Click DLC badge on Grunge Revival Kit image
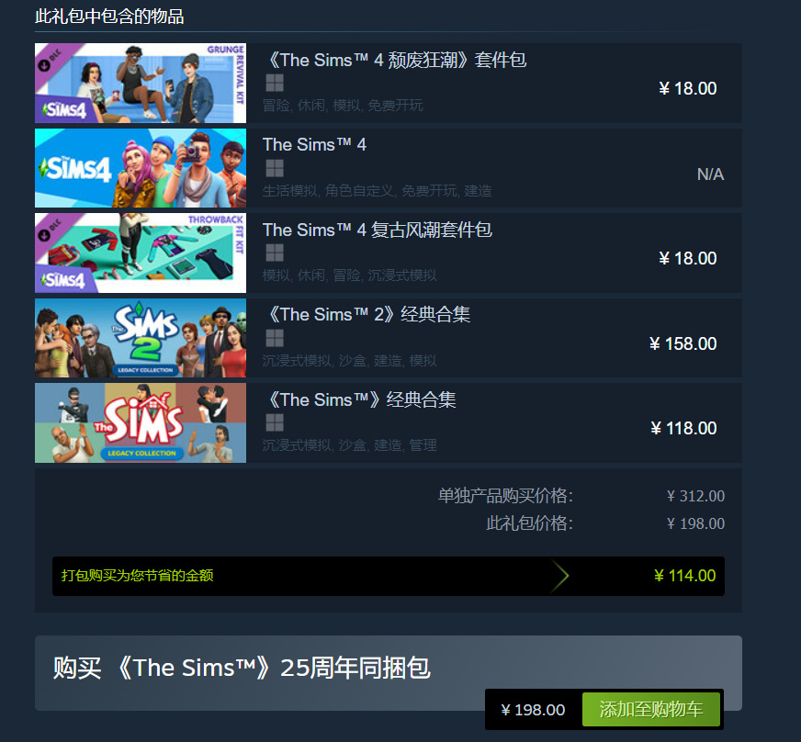 (x=50, y=60)
